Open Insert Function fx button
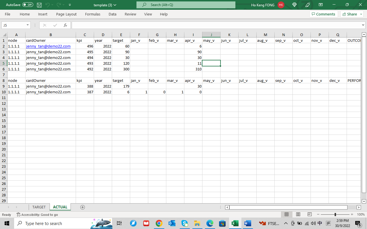367x229 pixels. coord(65,25)
